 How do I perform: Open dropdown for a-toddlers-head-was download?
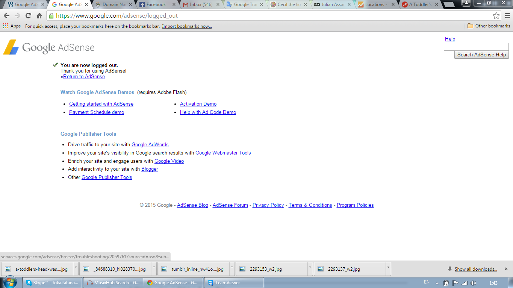coord(76,269)
